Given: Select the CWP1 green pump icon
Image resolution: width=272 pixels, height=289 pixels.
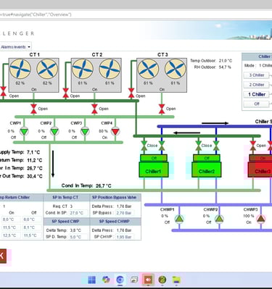Looking at the screenshot, I should coord(24,131).
